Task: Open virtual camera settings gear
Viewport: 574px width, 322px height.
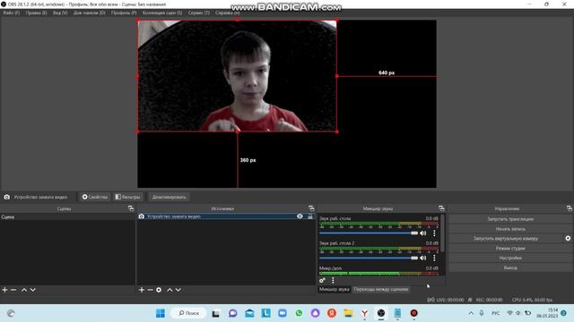Action: coord(568,238)
